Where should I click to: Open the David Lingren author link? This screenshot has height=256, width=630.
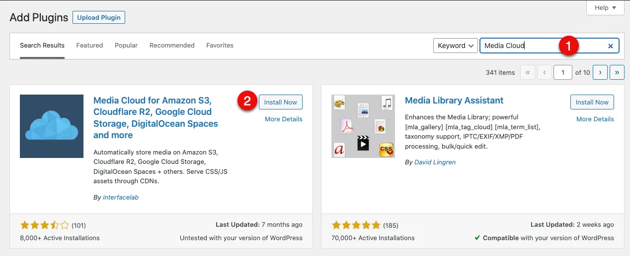tap(435, 162)
